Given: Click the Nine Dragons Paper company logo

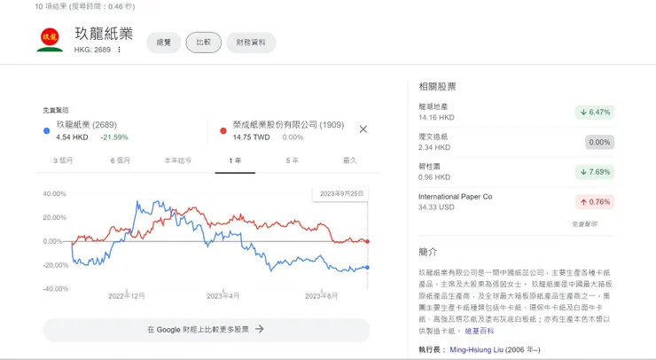Looking at the screenshot, I should coord(50,40).
